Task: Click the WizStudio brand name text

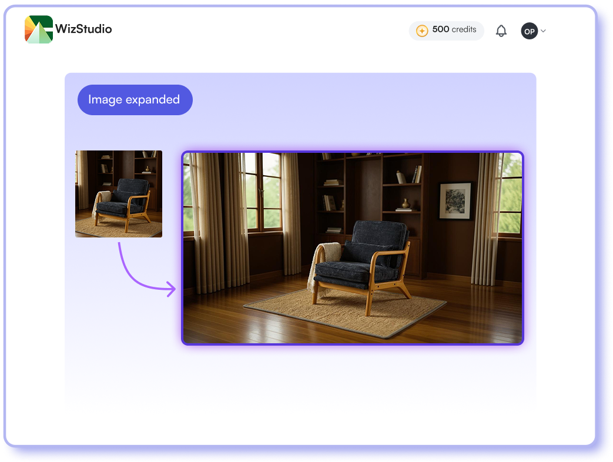Action: click(83, 29)
